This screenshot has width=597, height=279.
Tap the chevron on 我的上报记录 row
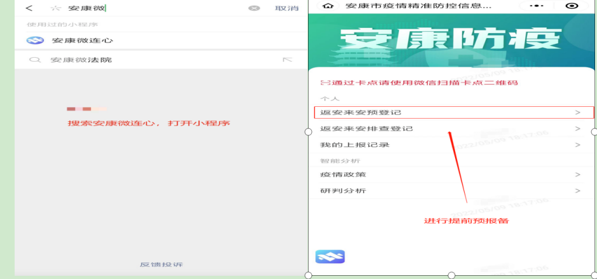pyautogui.click(x=577, y=145)
